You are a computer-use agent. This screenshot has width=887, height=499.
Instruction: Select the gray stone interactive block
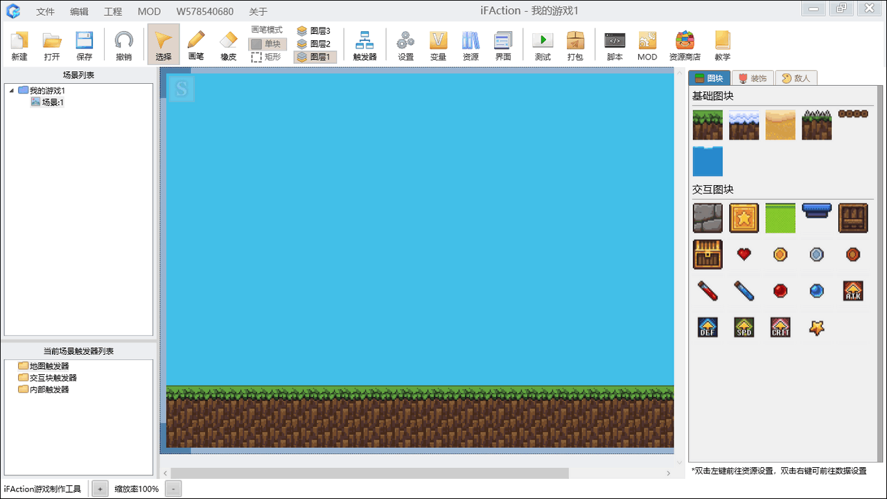708,218
